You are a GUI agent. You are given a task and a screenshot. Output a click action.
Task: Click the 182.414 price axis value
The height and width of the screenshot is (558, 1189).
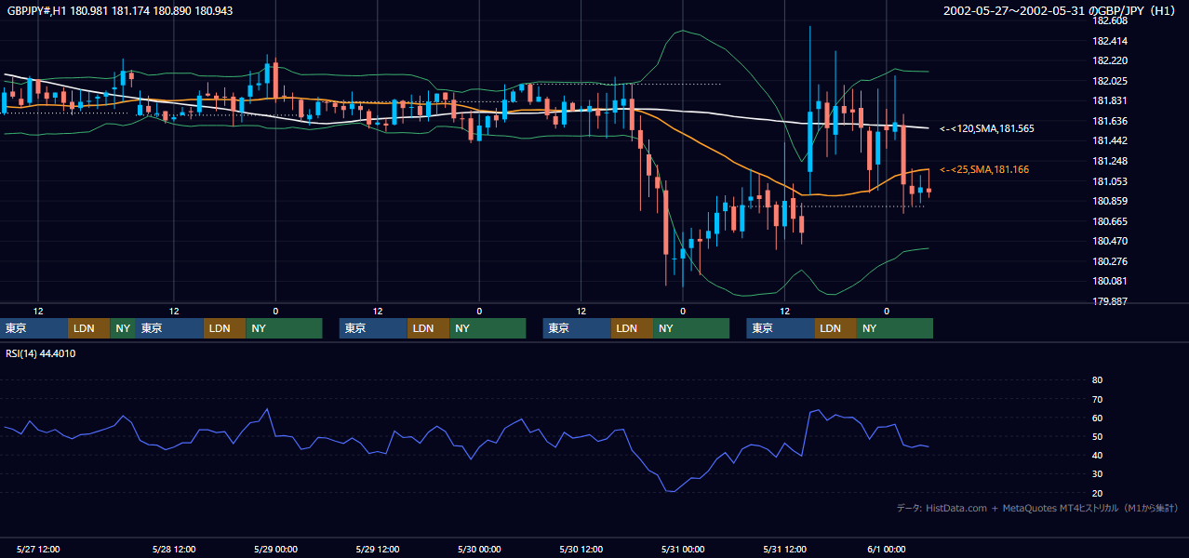coord(1109,41)
